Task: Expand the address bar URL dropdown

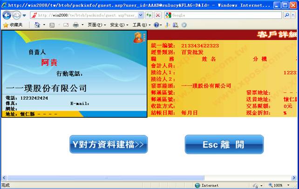Action: [141, 15]
